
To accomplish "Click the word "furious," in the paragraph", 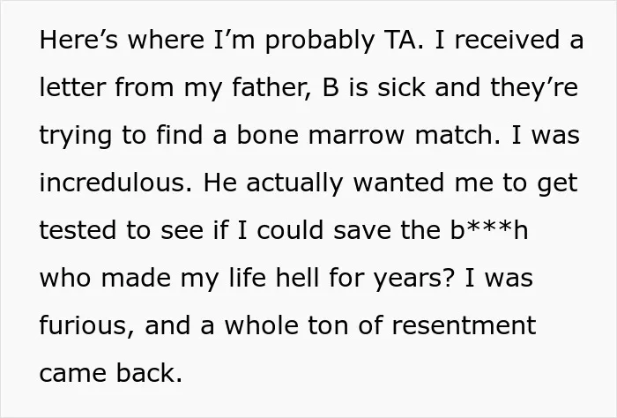I will tap(87, 325).
